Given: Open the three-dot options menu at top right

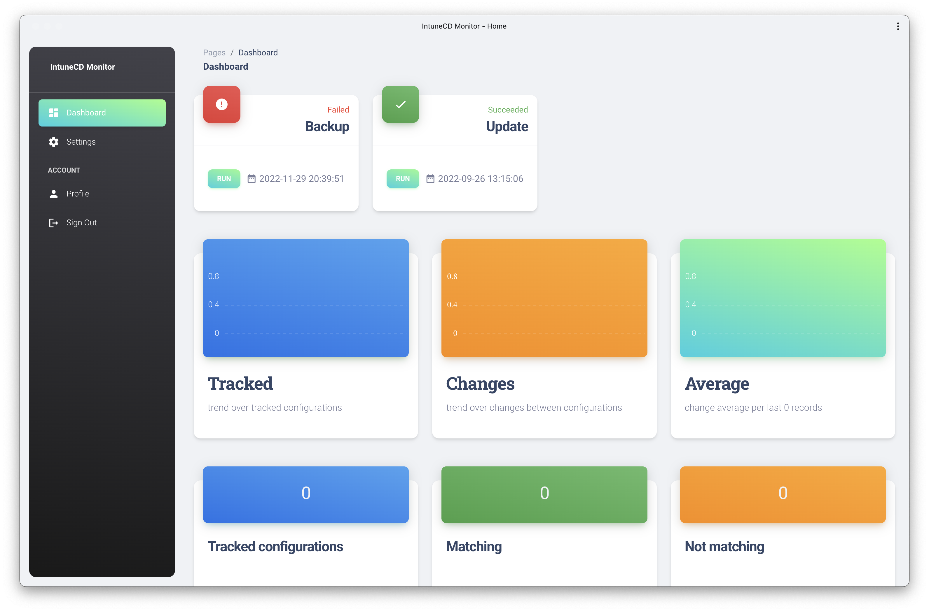Looking at the screenshot, I should click(897, 26).
